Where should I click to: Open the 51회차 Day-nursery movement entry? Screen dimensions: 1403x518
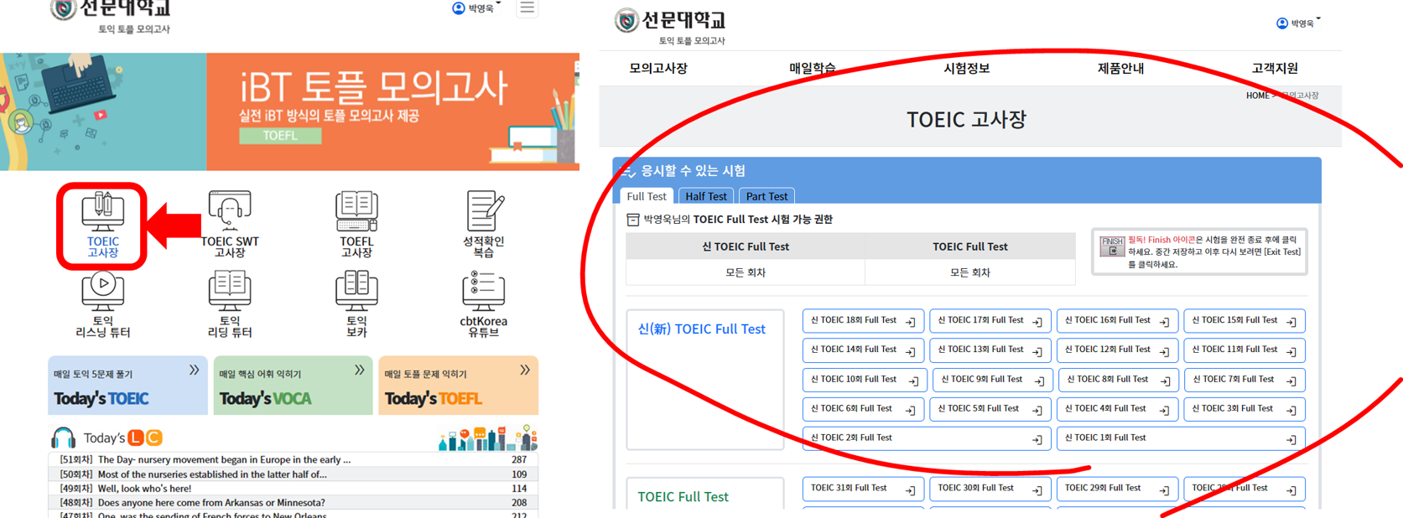[x=293, y=459]
